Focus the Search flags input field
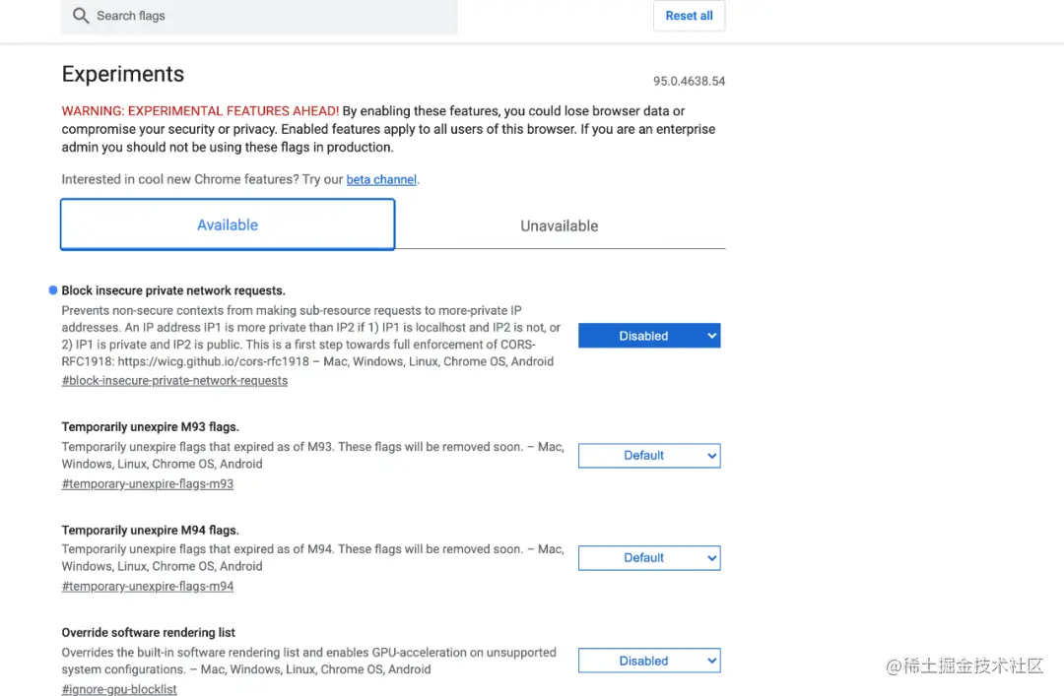Viewport: 1064px width, 696px height. tap(266, 16)
